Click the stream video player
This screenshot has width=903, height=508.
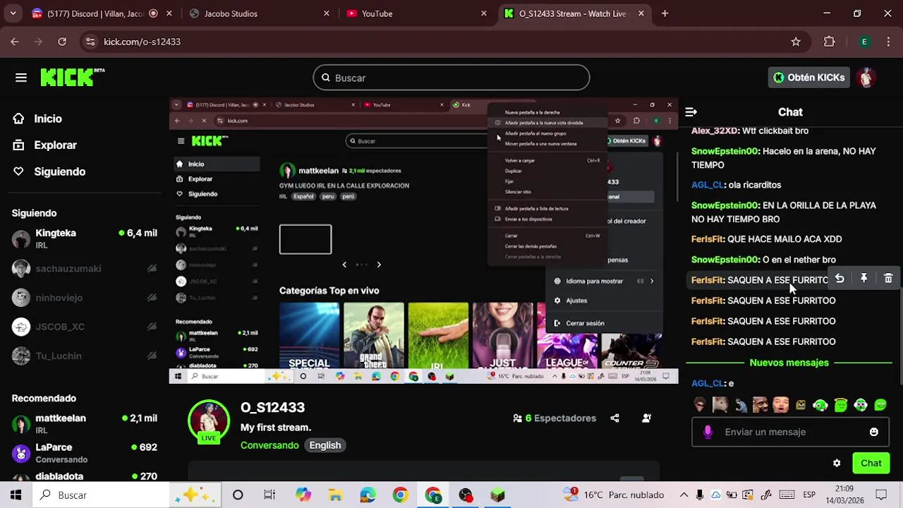coord(423,241)
